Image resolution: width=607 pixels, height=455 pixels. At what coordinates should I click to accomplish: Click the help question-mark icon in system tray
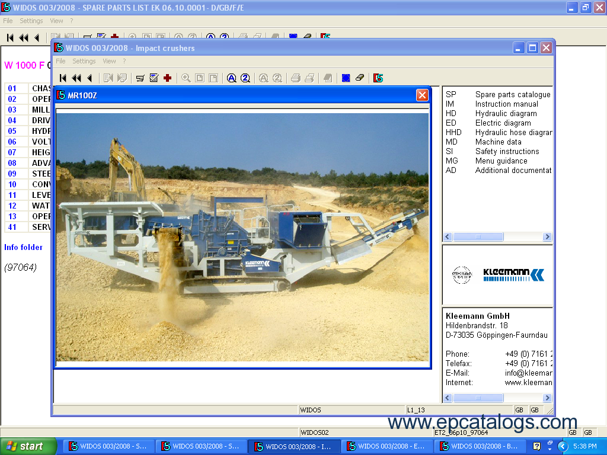click(x=536, y=446)
